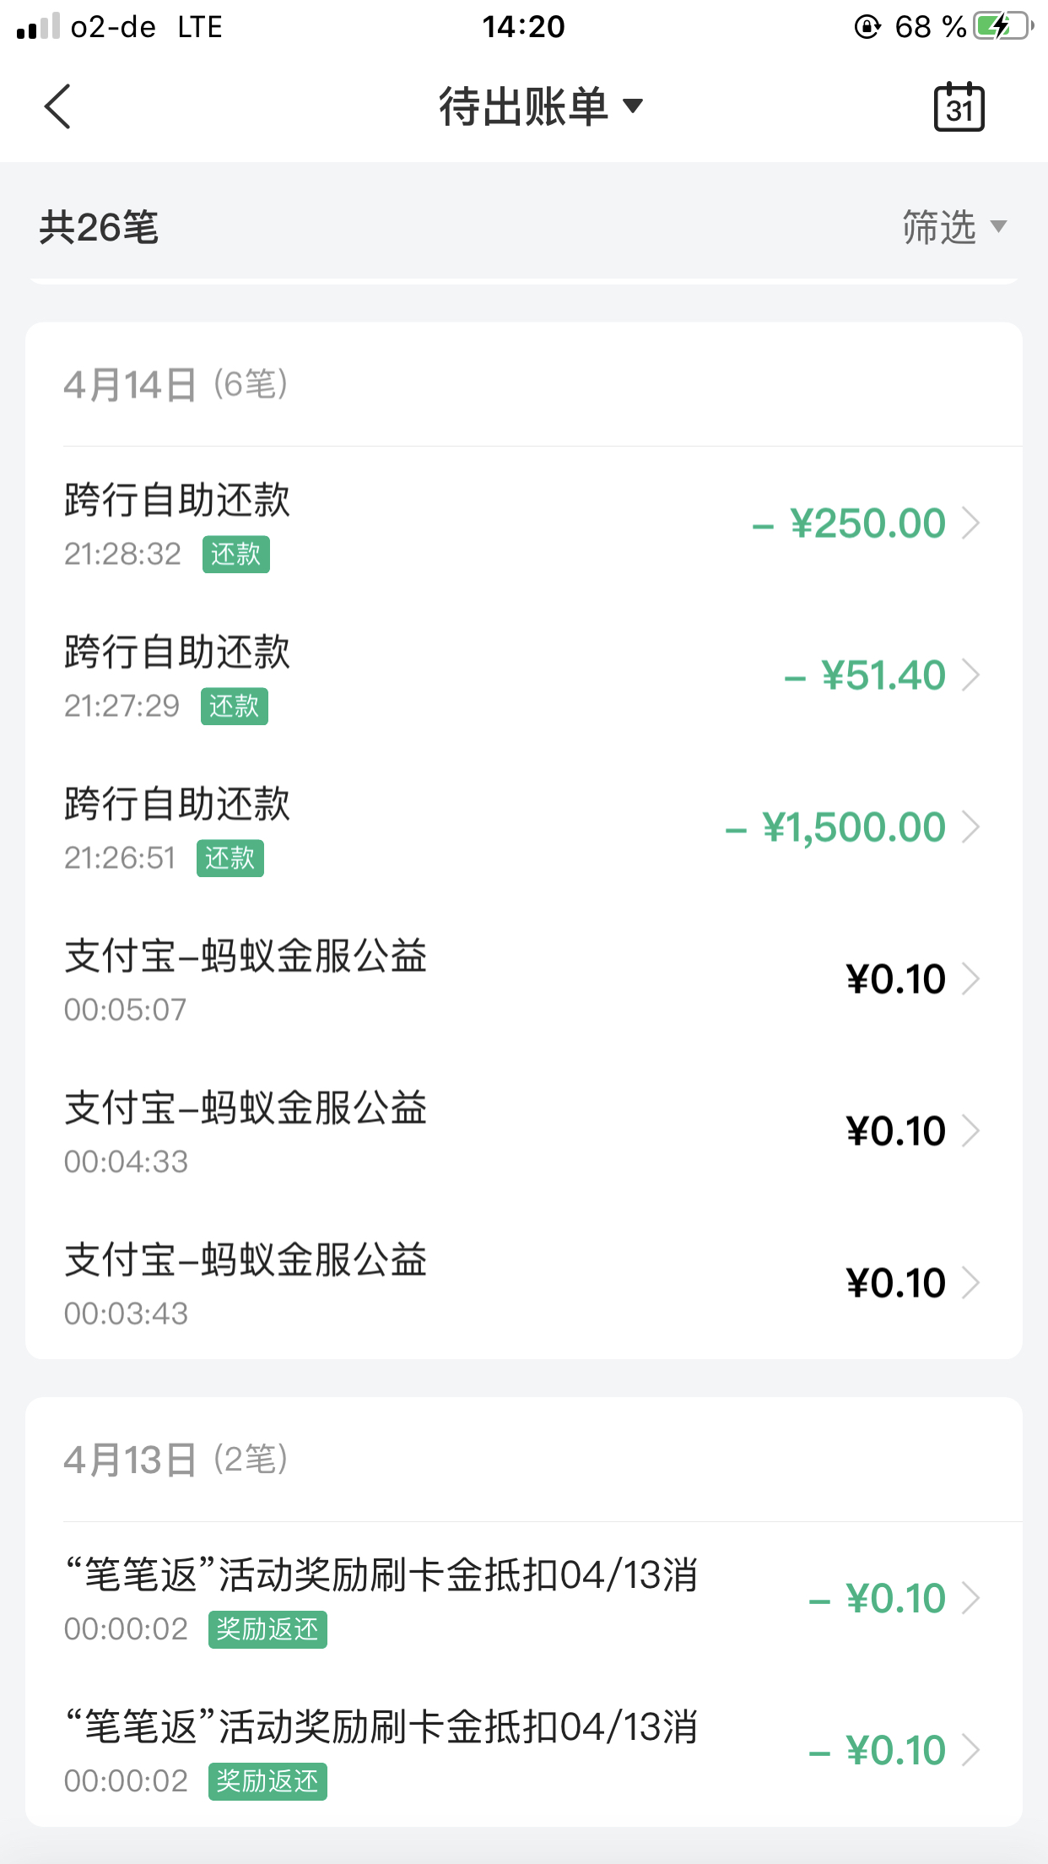Open 支付宝-蚂蚁金服公益 entry at 00:05:07

523,980
